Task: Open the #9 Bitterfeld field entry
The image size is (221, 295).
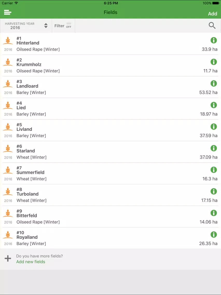Action: point(111,217)
